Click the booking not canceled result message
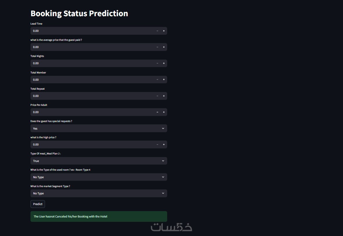The width and height of the screenshot is (343, 236). point(99,216)
